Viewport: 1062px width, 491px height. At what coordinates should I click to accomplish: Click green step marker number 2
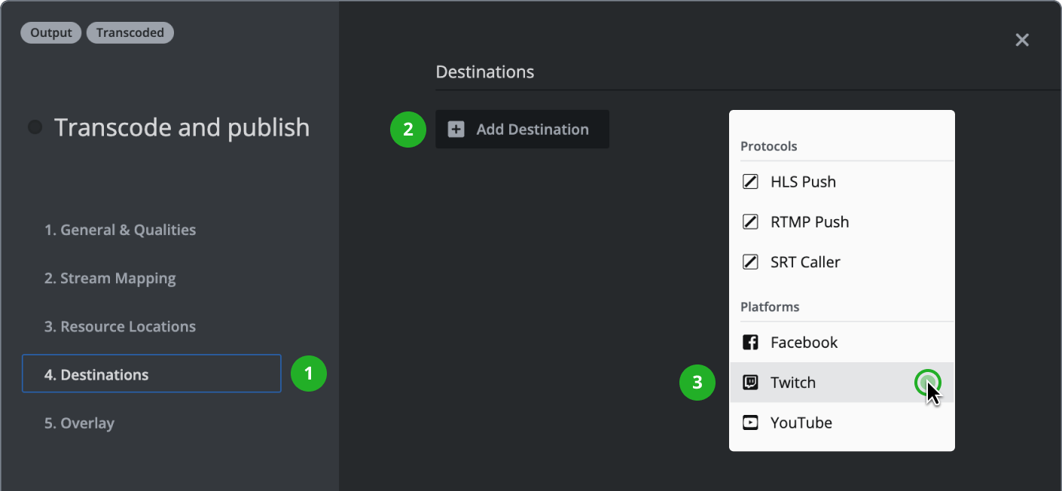[407, 130]
